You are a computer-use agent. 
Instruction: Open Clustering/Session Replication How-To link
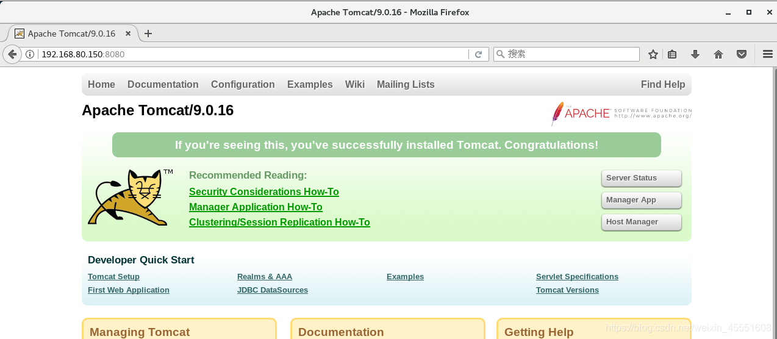point(279,222)
